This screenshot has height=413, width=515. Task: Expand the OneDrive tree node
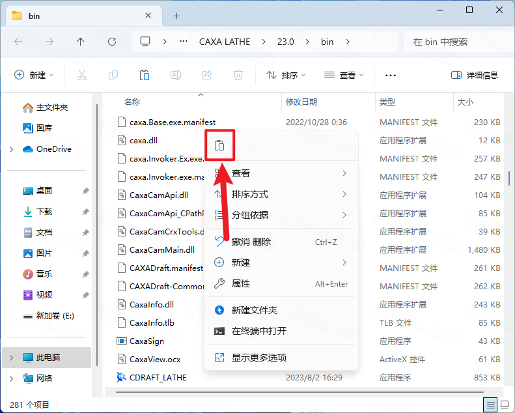pos(12,149)
